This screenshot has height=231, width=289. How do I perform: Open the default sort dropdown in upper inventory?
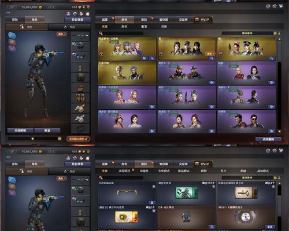pyautogui.click(x=247, y=33)
